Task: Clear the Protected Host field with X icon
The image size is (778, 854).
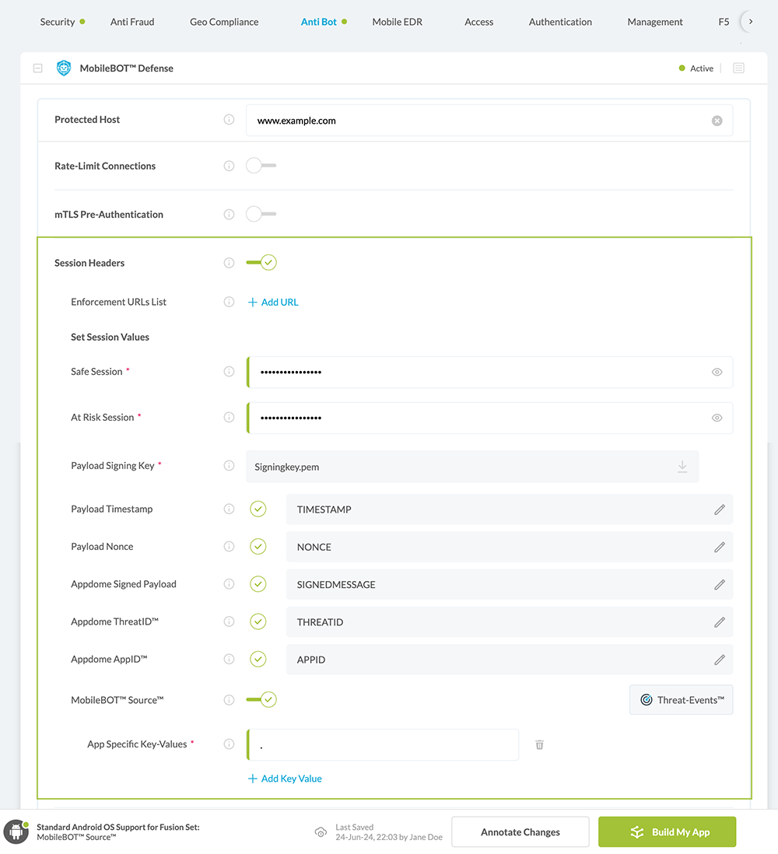Action: click(717, 121)
